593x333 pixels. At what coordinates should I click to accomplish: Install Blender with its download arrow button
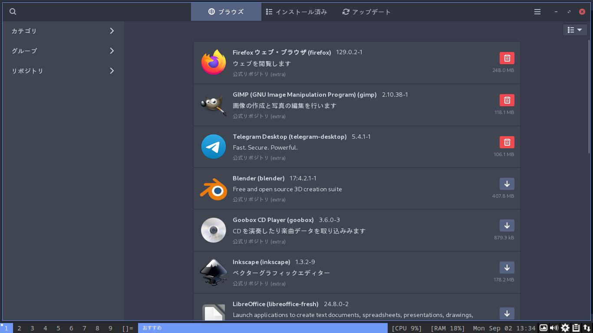pyautogui.click(x=507, y=184)
